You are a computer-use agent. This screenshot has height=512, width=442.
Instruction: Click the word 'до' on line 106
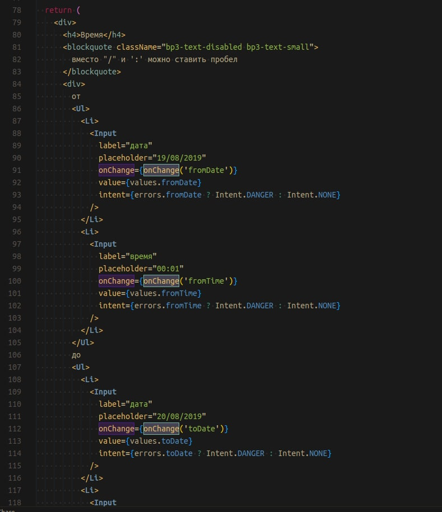(76, 355)
